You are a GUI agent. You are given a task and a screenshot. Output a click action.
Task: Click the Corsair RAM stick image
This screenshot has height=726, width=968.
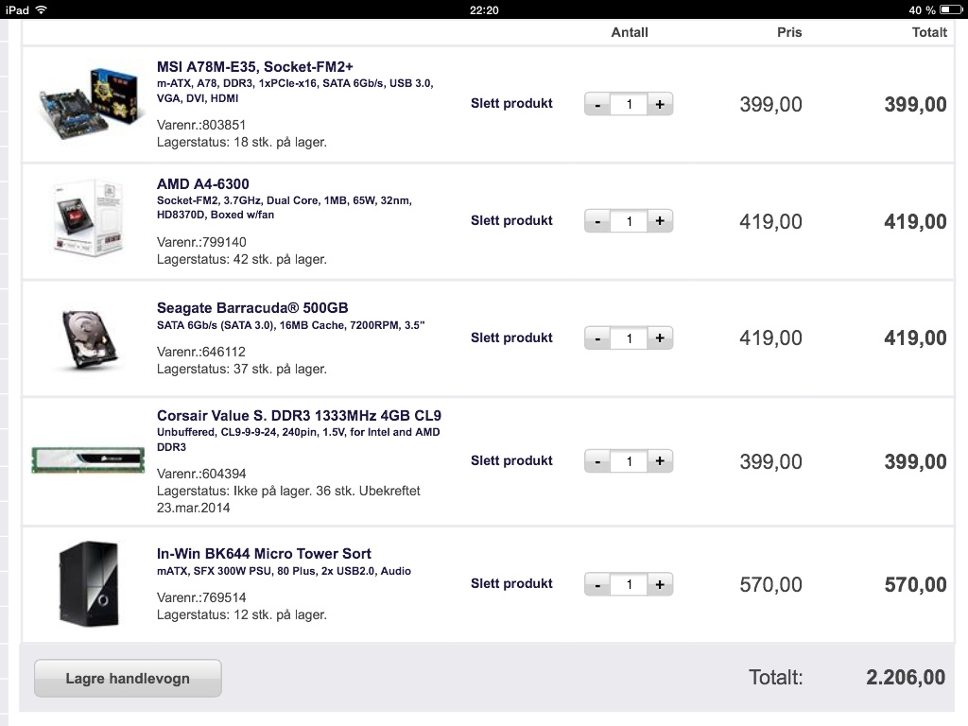[x=88, y=460]
